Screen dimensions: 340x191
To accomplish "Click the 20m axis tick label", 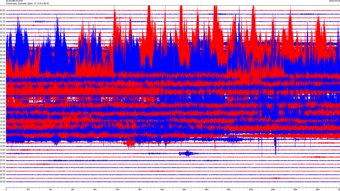I will pyautogui.click(x=228, y=190).
